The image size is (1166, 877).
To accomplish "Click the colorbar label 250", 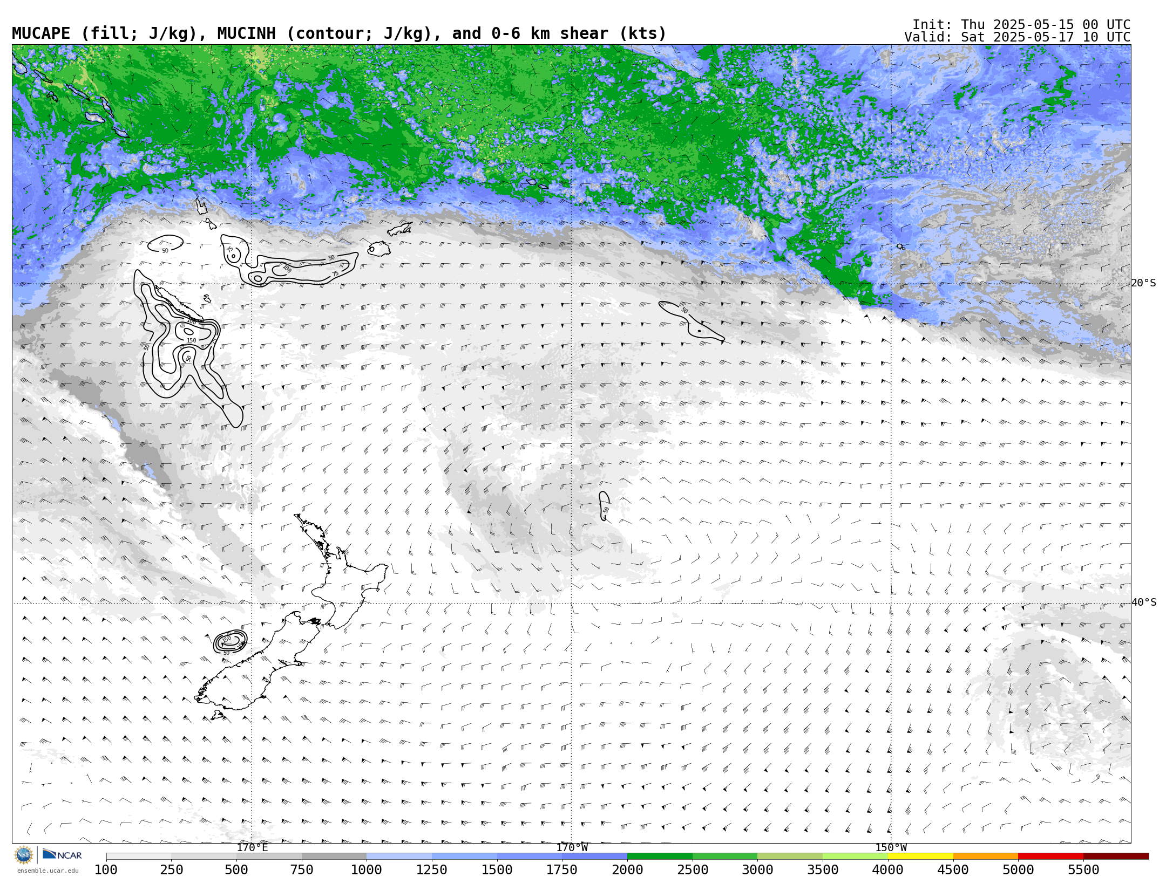I will pos(171,869).
